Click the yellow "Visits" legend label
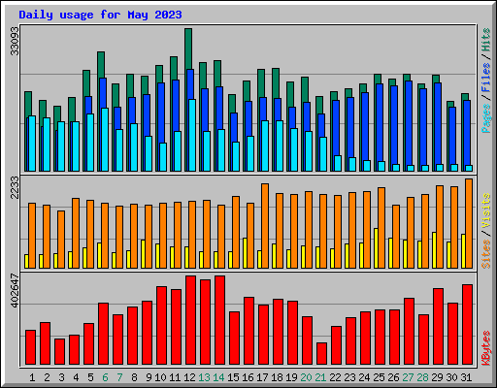This screenshot has height=388, width=497. coord(486,210)
